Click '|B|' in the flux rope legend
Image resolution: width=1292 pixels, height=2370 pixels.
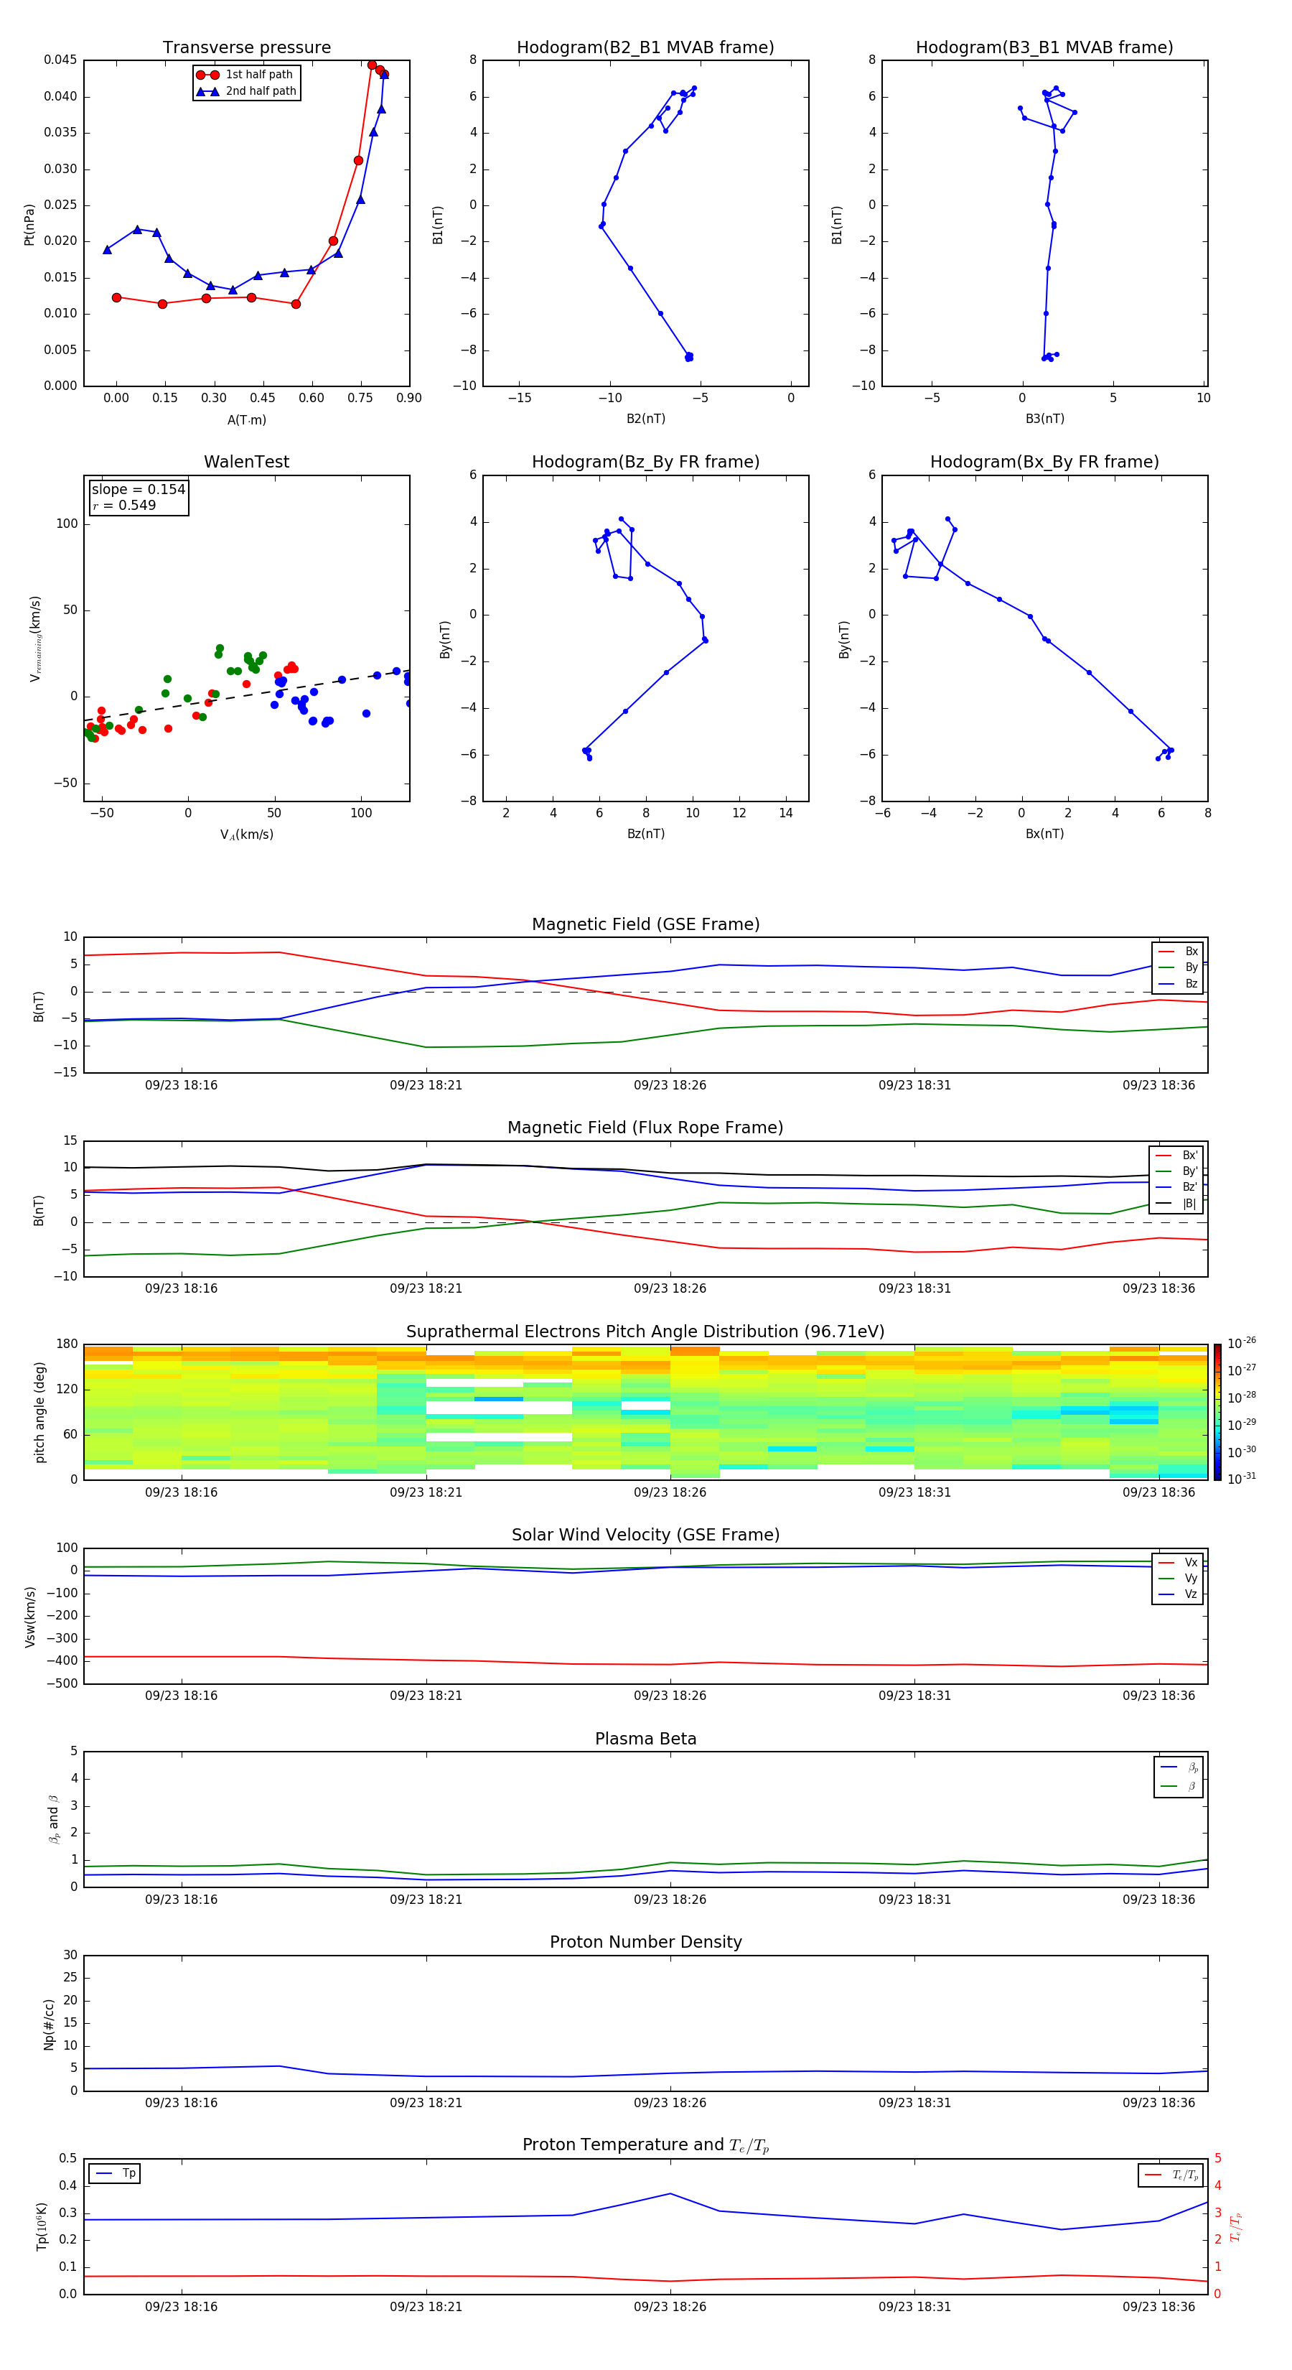pos(1189,1204)
